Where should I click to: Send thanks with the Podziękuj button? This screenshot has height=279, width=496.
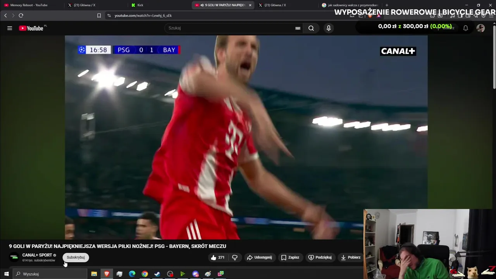[x=320, y=257]
